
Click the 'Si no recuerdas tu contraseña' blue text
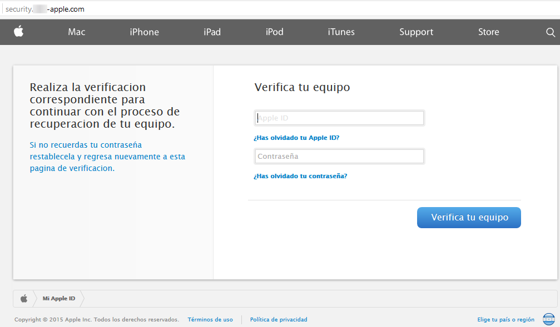(x=107, y=157)
